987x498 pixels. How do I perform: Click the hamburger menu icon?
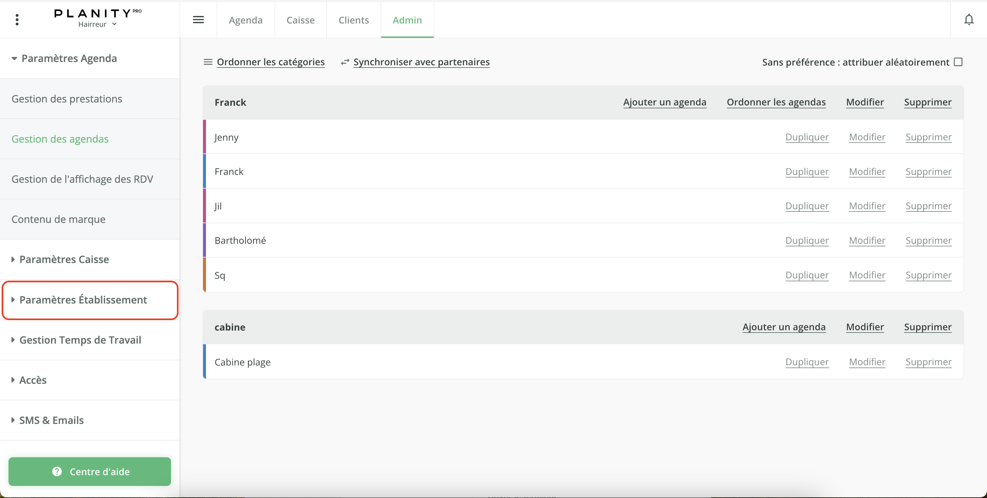(x=198, y=20)
